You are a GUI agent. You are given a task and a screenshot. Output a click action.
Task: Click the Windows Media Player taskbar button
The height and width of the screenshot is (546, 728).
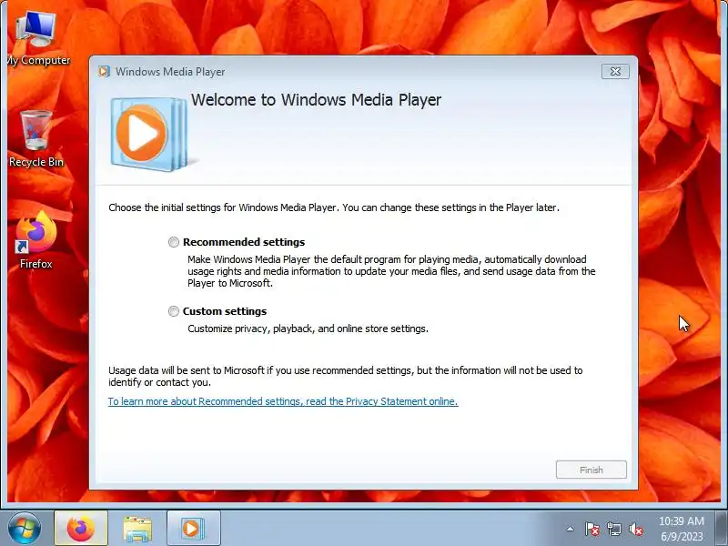click(x=193, y=529)
